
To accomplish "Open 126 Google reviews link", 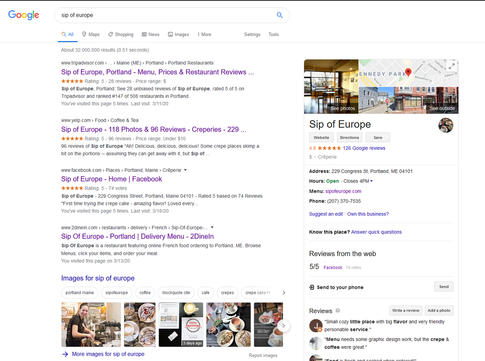I will tap(364, 148).
